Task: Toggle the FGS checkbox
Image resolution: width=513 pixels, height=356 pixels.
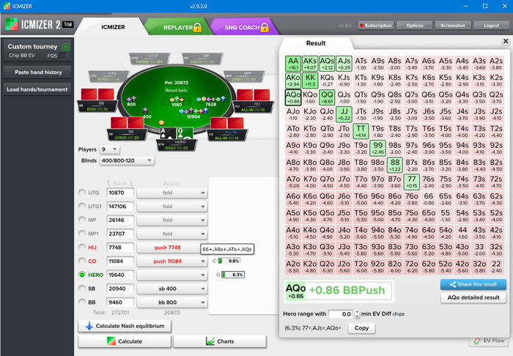Action: click(x=63, y=56)
